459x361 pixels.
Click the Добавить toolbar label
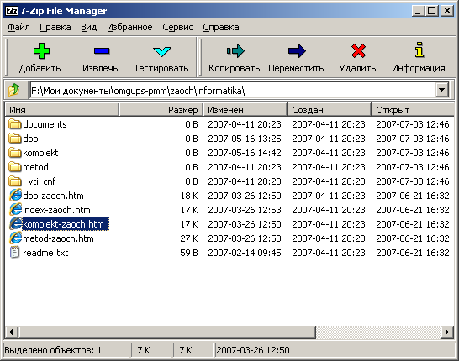click(40, 68)
